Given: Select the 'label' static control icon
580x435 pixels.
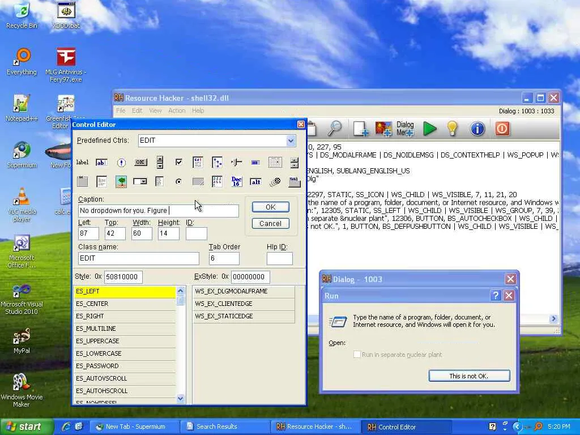Looking at the screenshot, I should [x=83, y=162].
